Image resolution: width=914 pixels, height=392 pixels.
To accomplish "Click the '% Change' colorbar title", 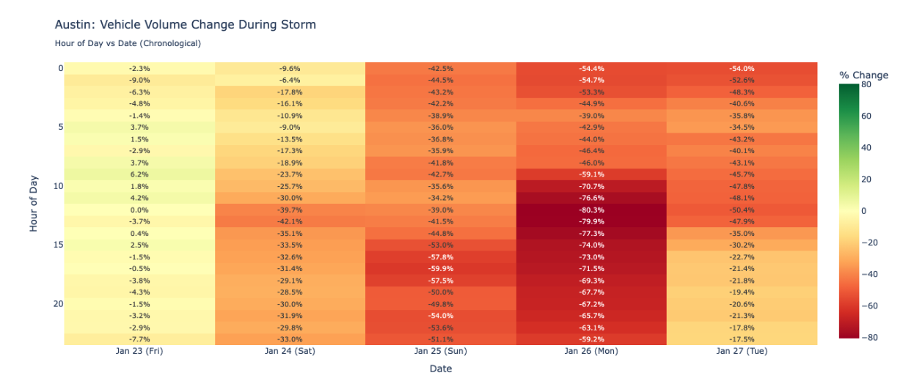I will point(863,75).
